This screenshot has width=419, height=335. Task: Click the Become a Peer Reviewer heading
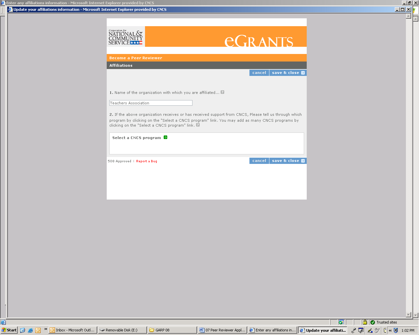[136, 58]
